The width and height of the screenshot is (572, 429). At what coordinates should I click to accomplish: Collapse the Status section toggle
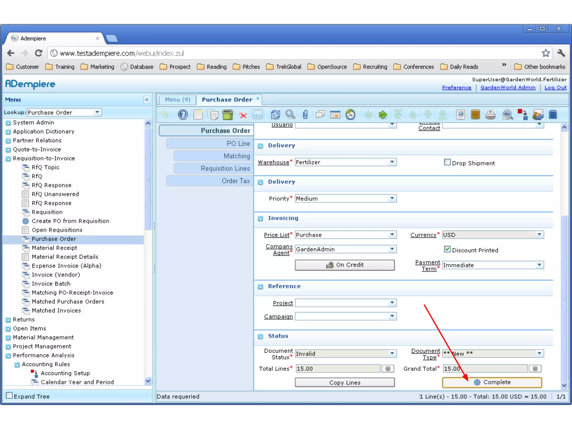click(x=260, y=336)
